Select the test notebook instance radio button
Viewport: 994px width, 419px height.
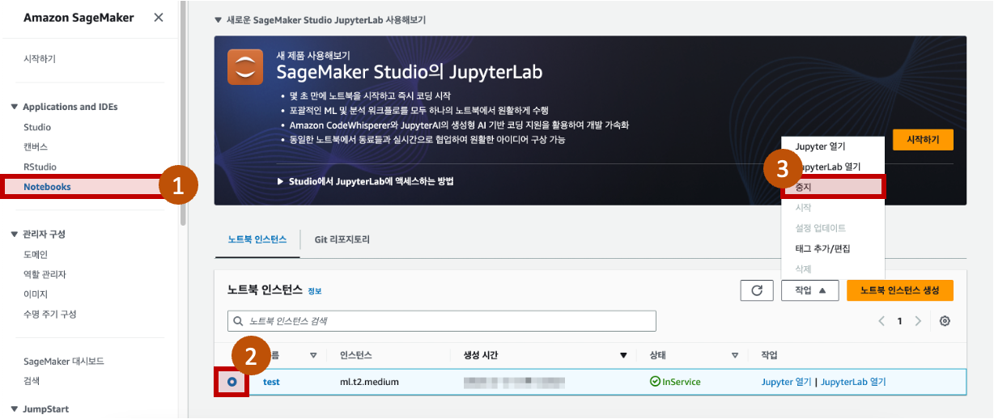(x=232, y=382)
